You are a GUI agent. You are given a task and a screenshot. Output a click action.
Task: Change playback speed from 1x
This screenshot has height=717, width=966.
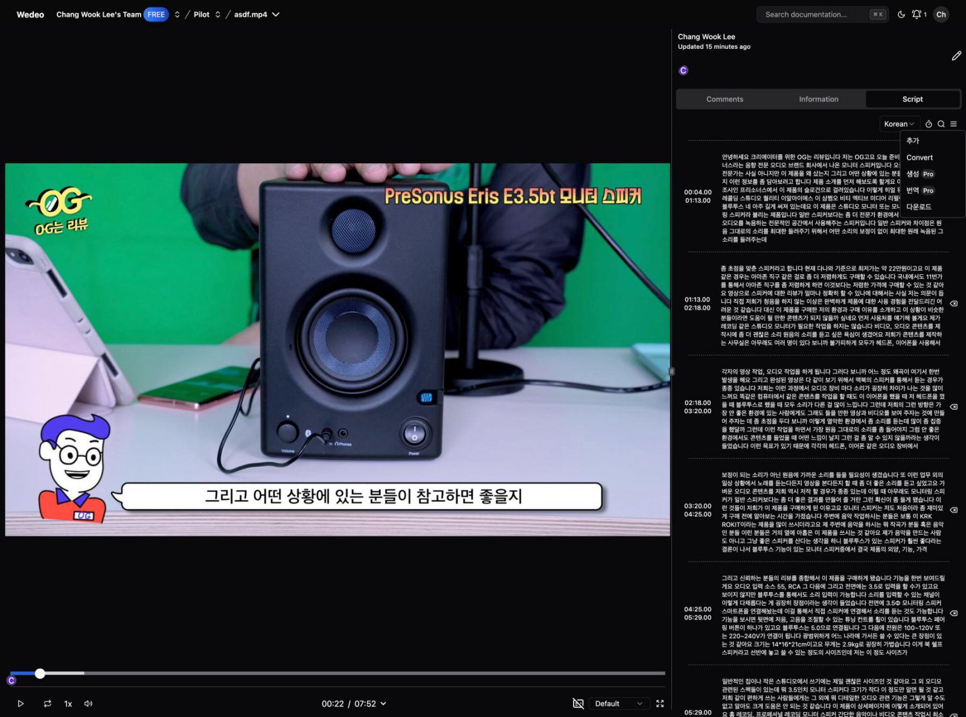(x=68, y=703)
